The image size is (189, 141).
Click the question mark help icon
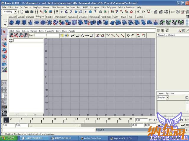pyautogui.click(x=95, y=12)
